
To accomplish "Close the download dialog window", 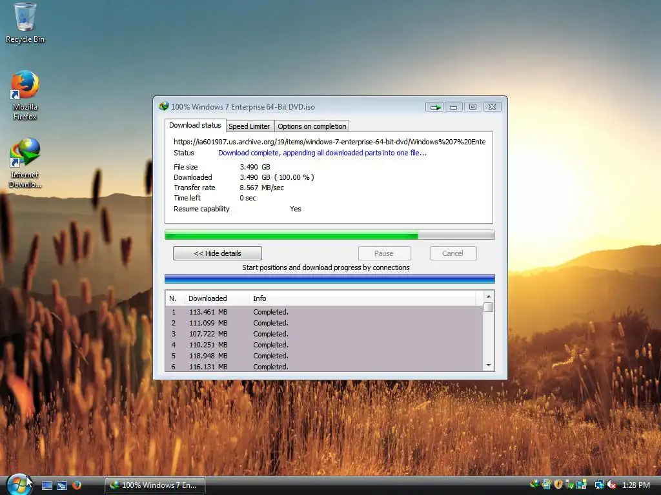I will point(492,107).
